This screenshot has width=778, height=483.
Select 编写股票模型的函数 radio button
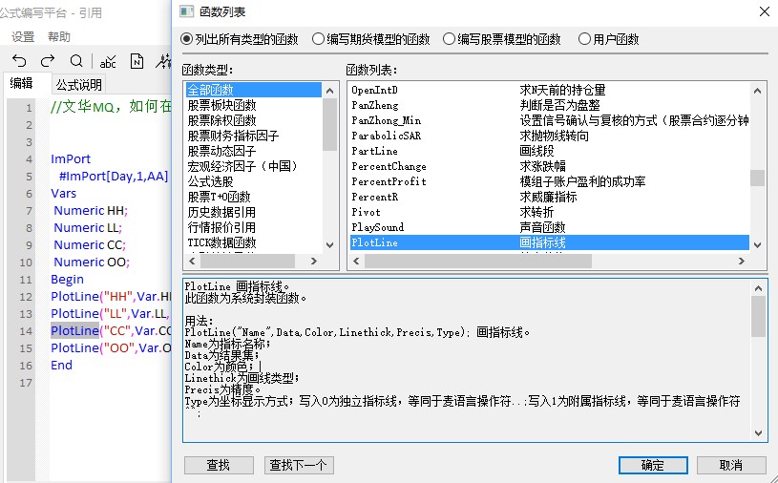click(x=449, y=39)
